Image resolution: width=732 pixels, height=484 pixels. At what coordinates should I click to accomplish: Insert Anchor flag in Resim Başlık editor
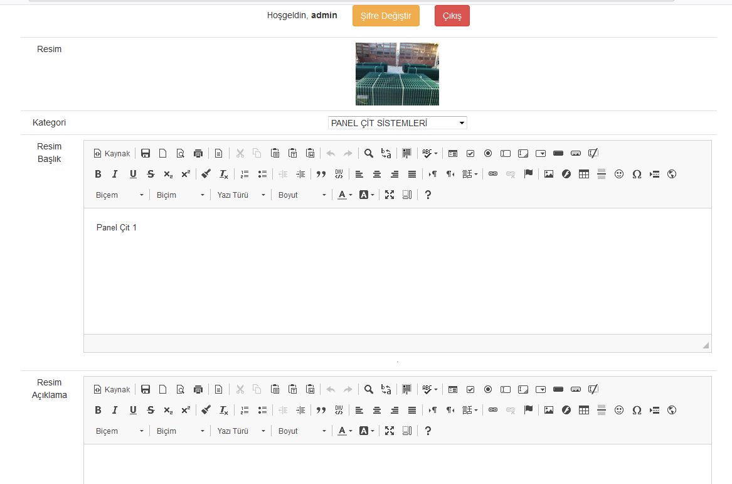pyautogui.click(x=528, y=174)
